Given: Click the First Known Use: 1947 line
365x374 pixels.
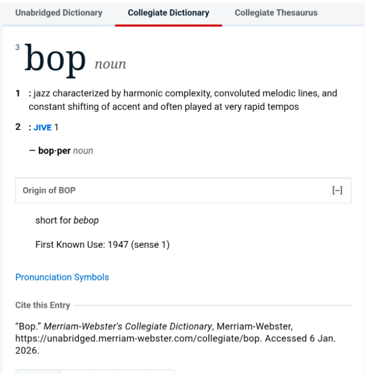Looking at the screenshot, I should pyautogui.click(x=102, y=245).
